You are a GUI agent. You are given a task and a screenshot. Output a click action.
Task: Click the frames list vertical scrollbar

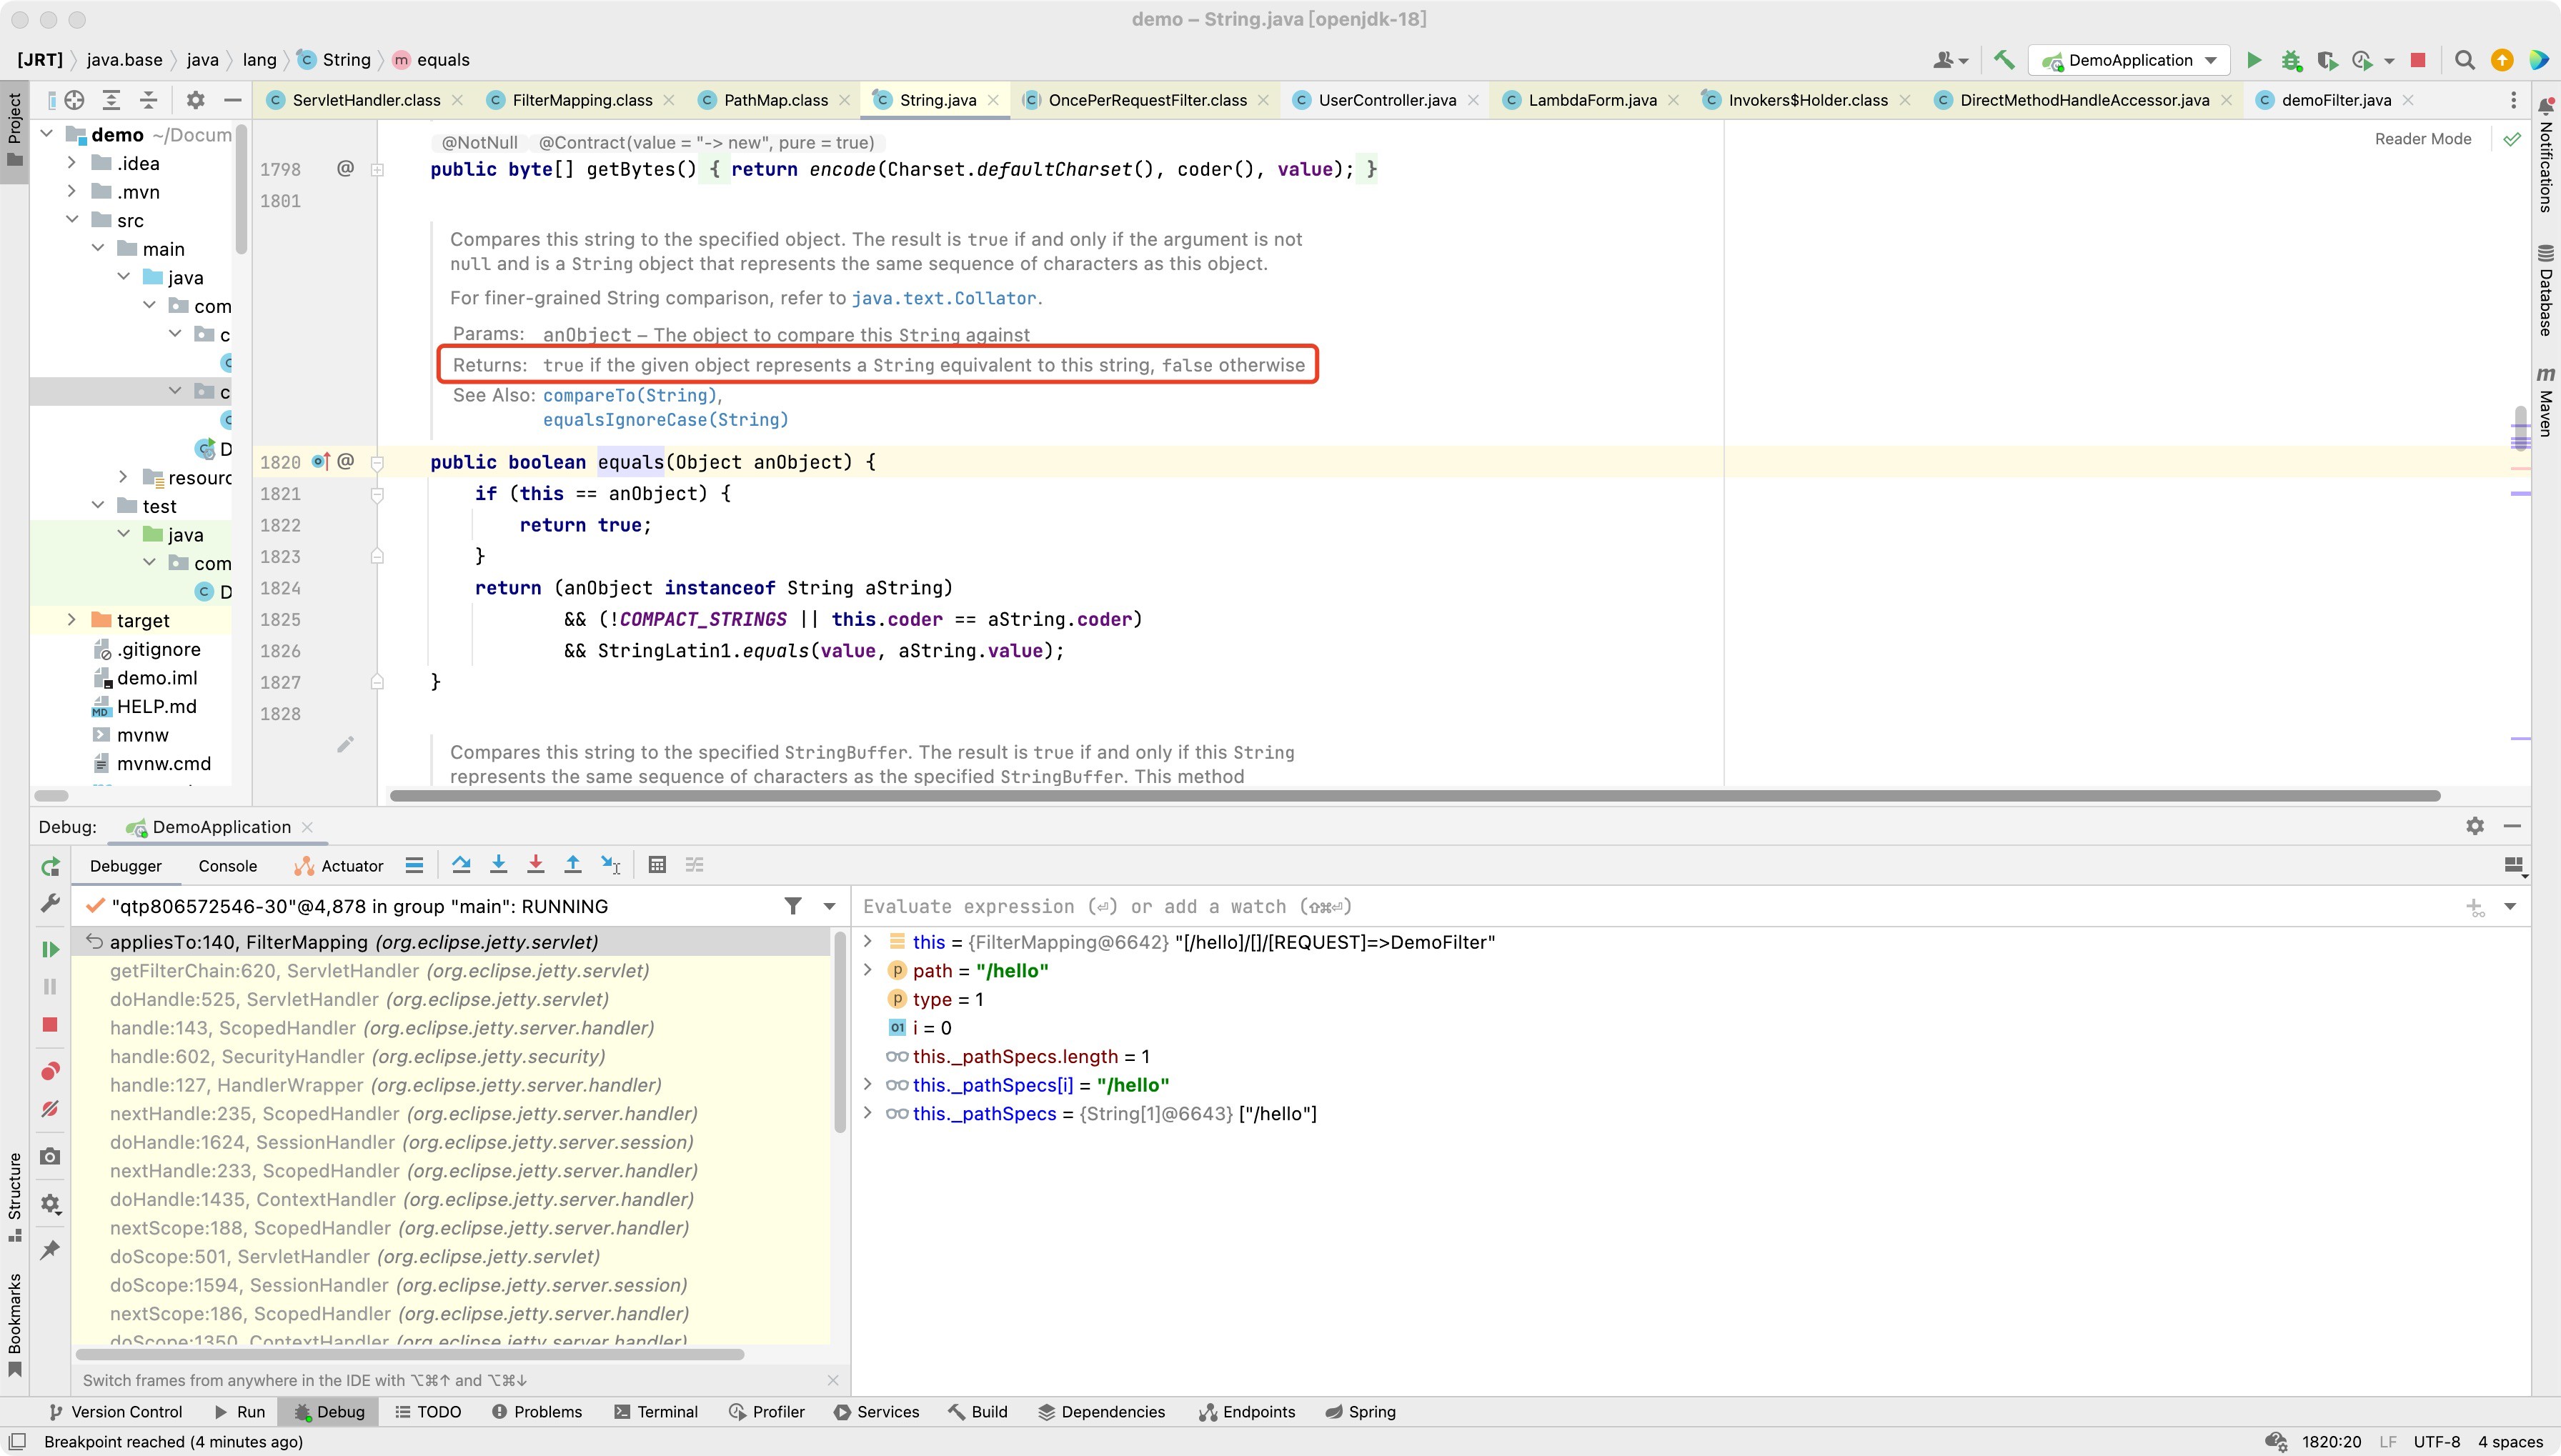click(x=839, y=1032)
